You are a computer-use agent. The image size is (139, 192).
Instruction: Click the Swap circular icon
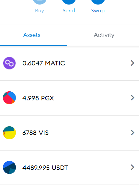tap(98, 2)
